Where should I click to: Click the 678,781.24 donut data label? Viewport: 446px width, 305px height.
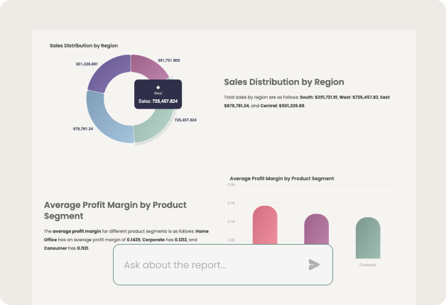click(83, 129)
